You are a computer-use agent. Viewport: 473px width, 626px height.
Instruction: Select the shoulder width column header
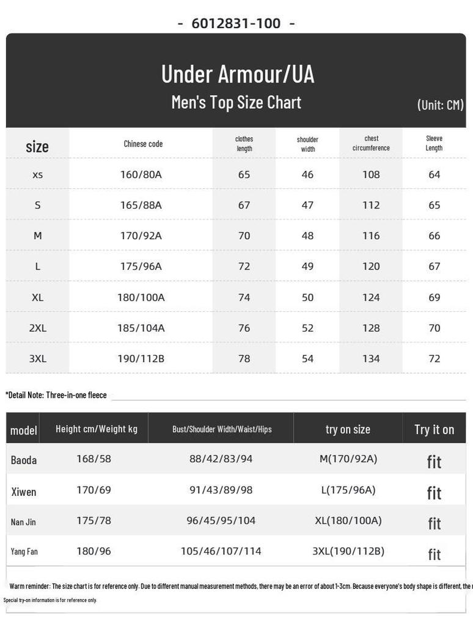tap(307, 144)
